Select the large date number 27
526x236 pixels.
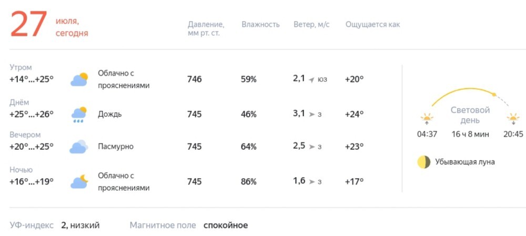28,25
